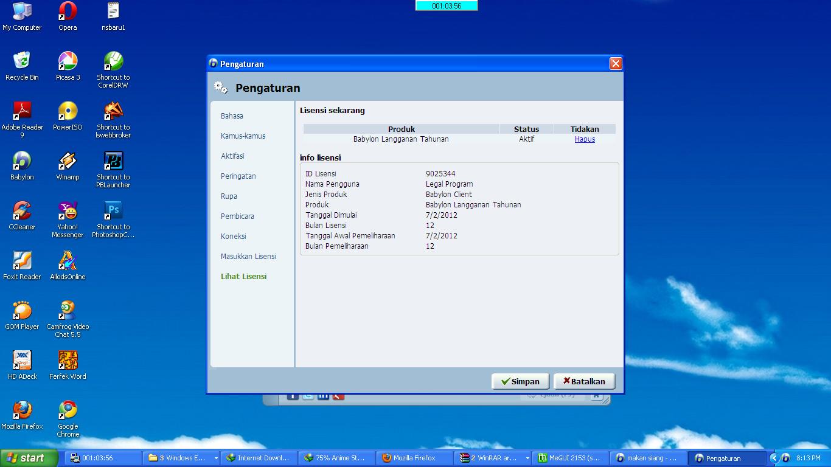Launch Winamp from the desktop
The image size is (831, 467).
(x=68, y=166)
